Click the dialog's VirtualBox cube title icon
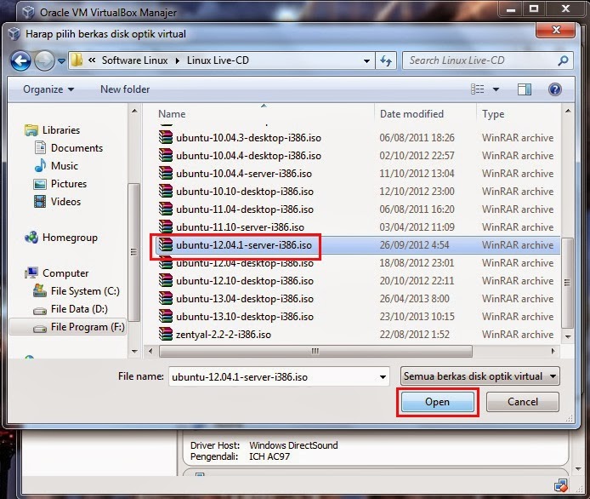 [x=14, y=33]
